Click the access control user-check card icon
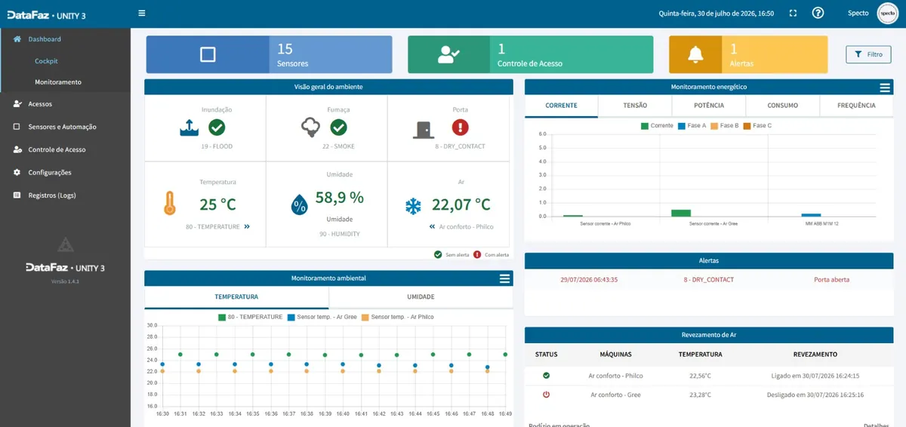Image resolution: width=906 pixels, height=427 pixels. point(448,54)
